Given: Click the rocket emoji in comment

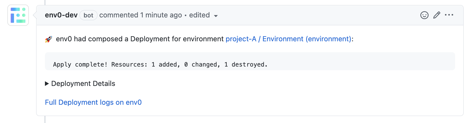Looking at the screenshot, I should pos(49,39).
